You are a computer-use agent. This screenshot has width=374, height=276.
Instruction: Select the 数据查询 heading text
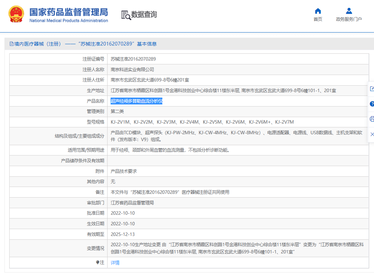click(144, 14)
